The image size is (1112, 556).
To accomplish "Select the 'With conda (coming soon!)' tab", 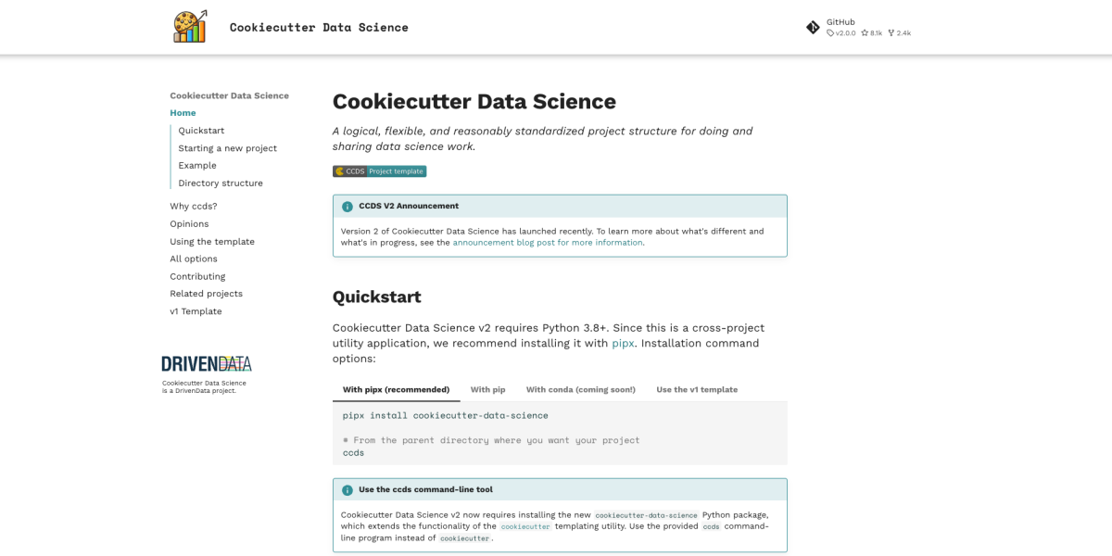I will (580, 389).
